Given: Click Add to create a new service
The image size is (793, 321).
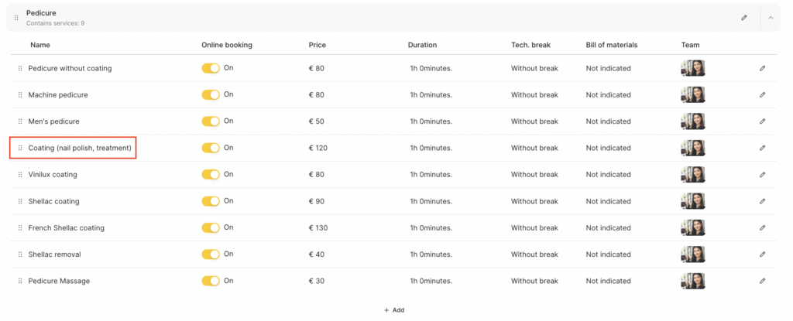Looking at the screenshot, I should click(394, 310).
